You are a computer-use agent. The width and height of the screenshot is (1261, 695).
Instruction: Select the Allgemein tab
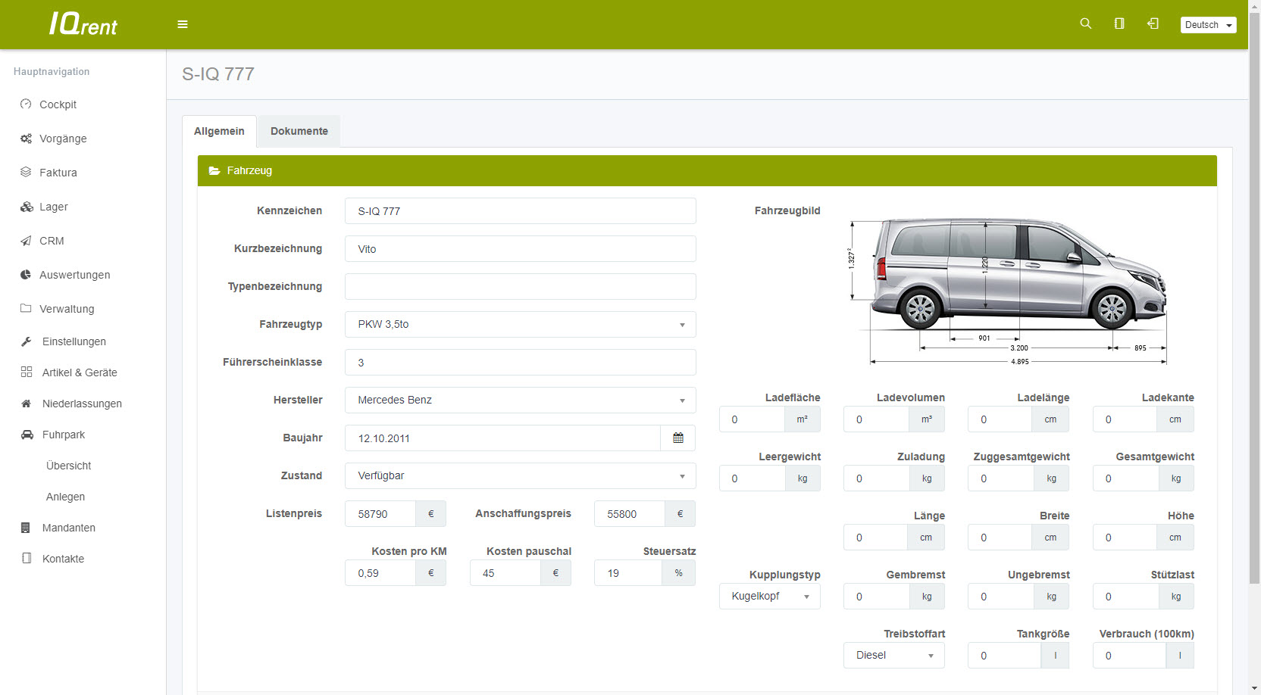click(219, 131)
